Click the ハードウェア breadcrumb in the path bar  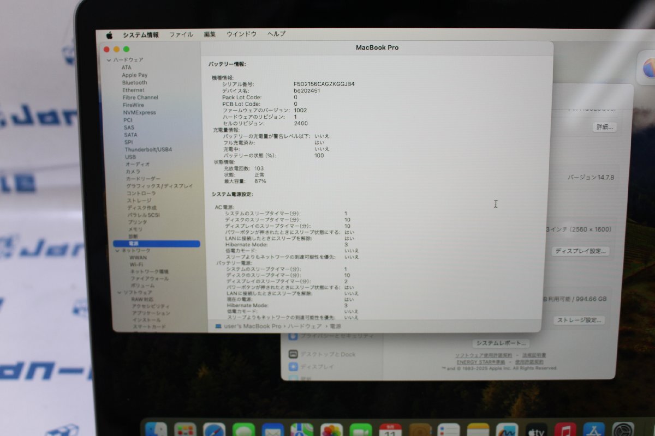pyautogui.click(x=306, y=326)
